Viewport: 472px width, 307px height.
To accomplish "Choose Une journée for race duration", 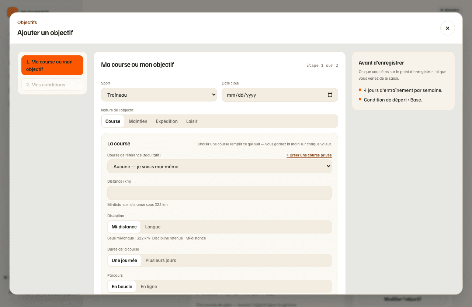I will click(x=124, y=261).
